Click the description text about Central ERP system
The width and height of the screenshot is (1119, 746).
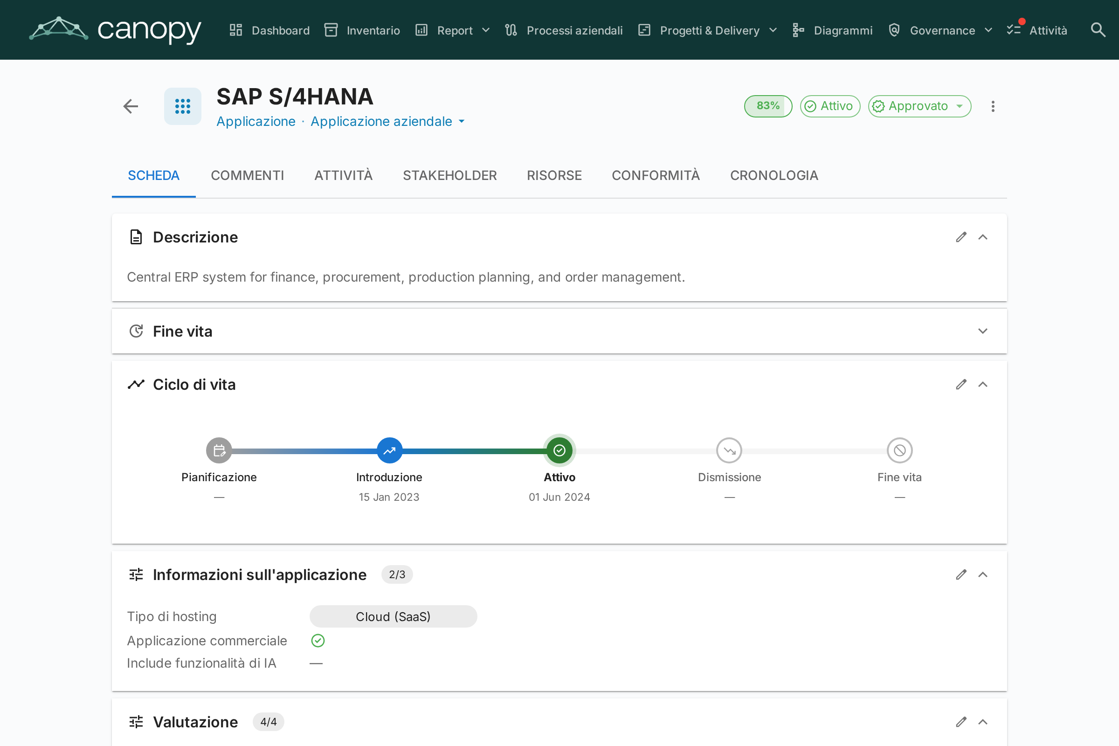(406, 277)
